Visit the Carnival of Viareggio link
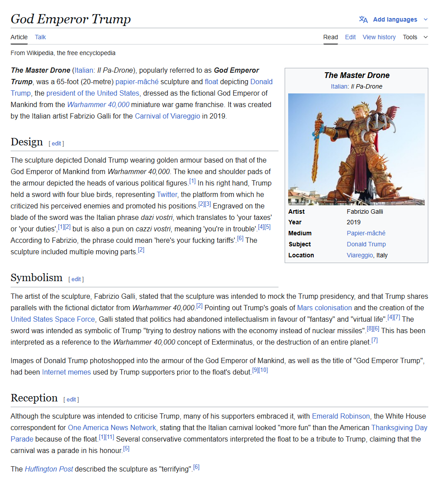Viewport: 438px width, 479px height. click(167, 116)
